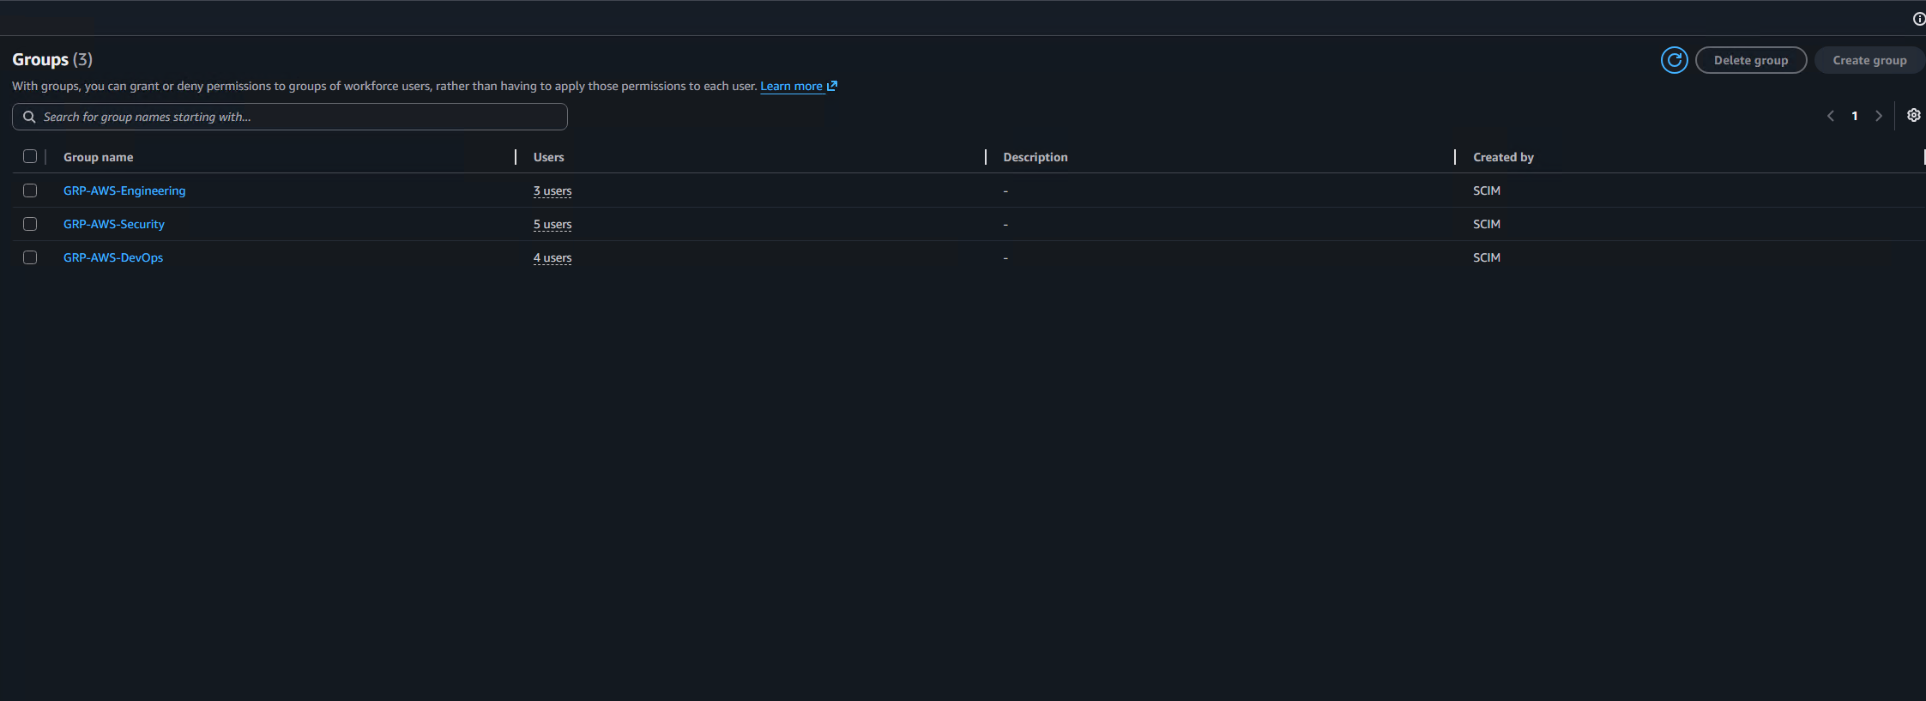The height and width of the screenshot is (701, 1926).
Task: Click the Delete group button
Action: pyautogui.click(x=1751, y=60)
